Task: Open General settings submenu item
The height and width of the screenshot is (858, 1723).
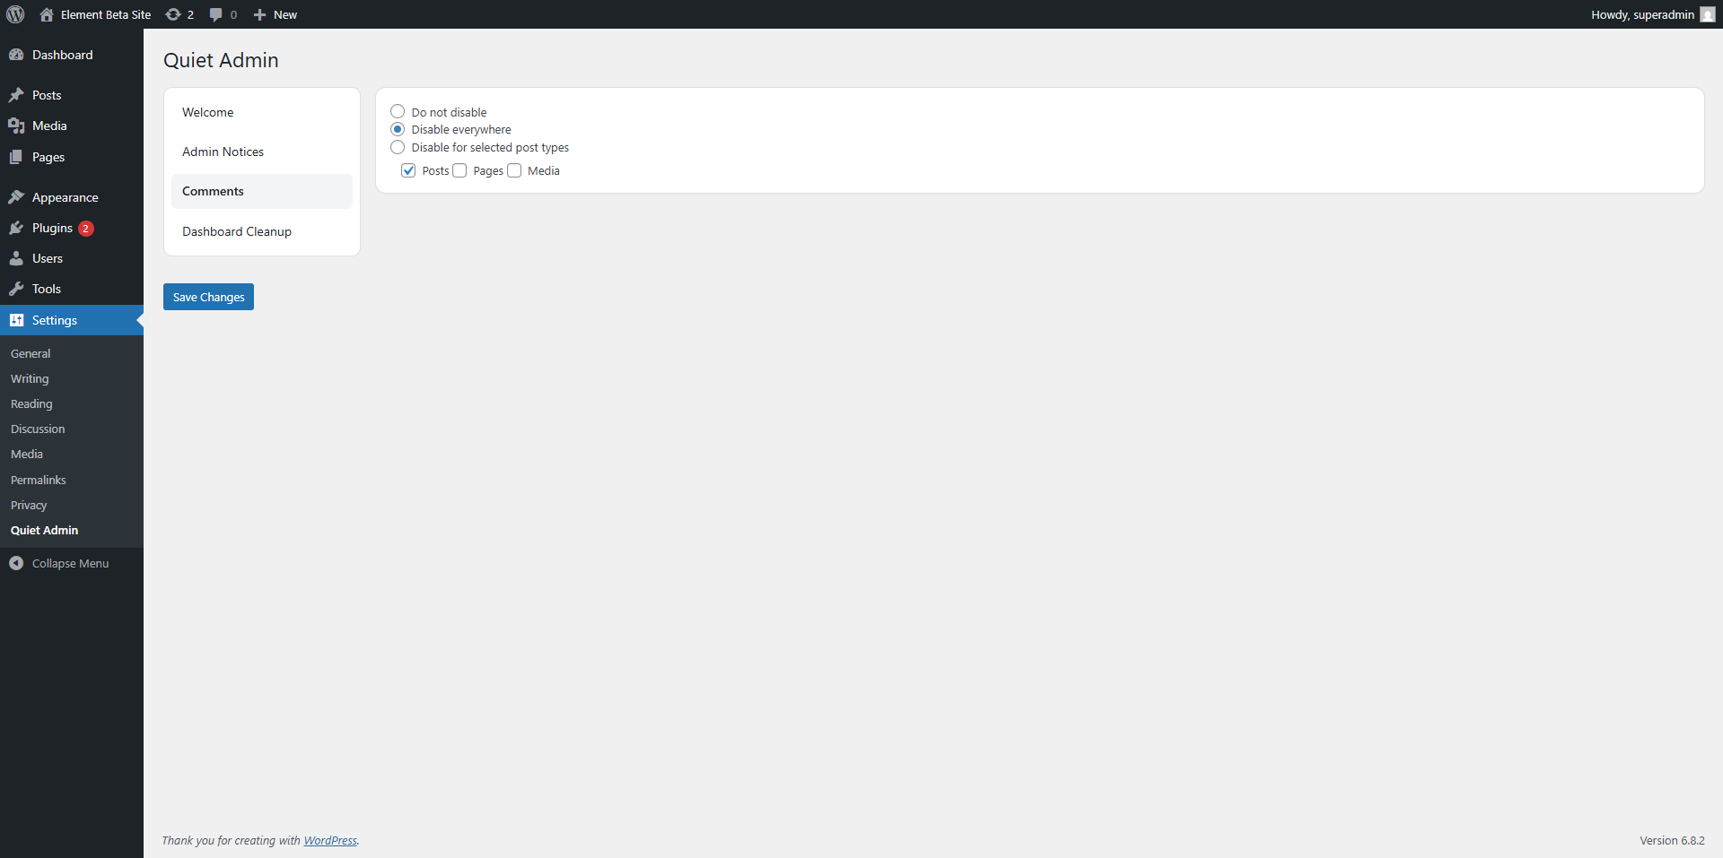Action: (x=31, y=353)
